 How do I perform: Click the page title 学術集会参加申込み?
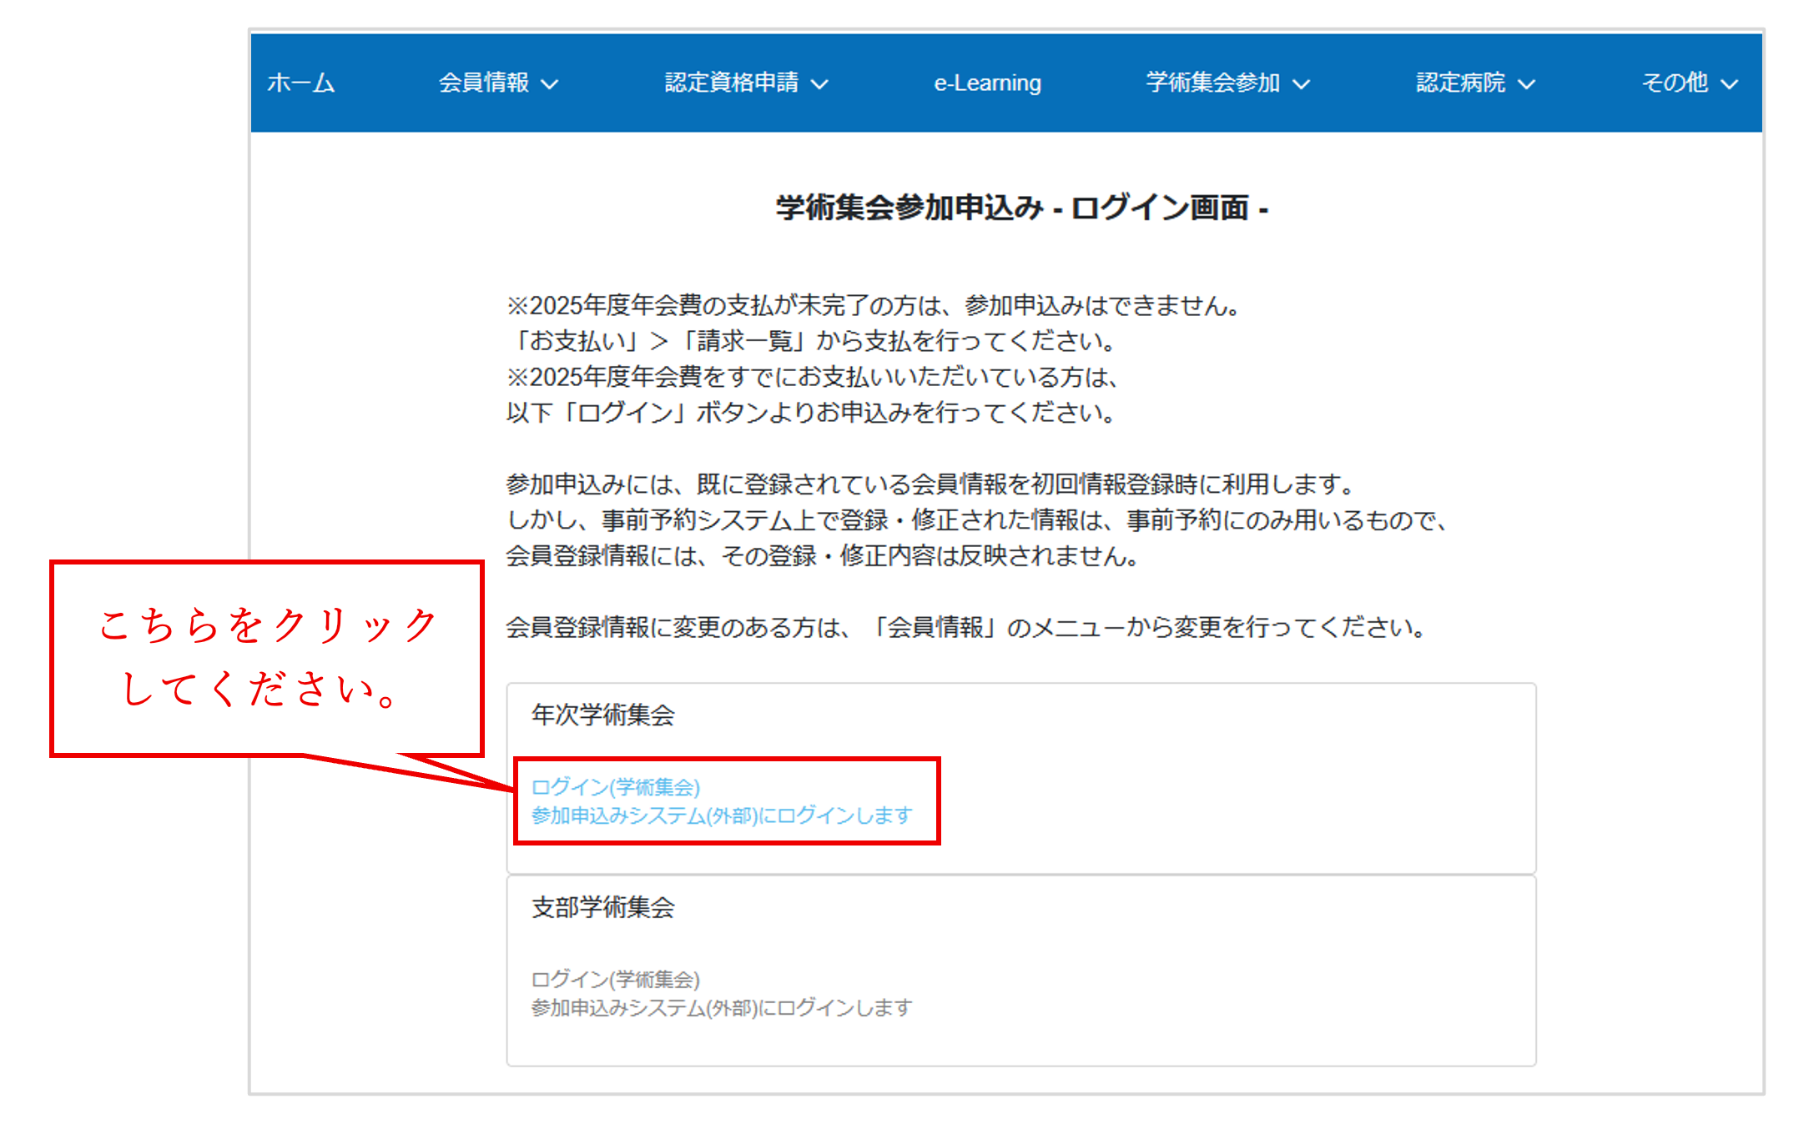tap(1021, 208)
